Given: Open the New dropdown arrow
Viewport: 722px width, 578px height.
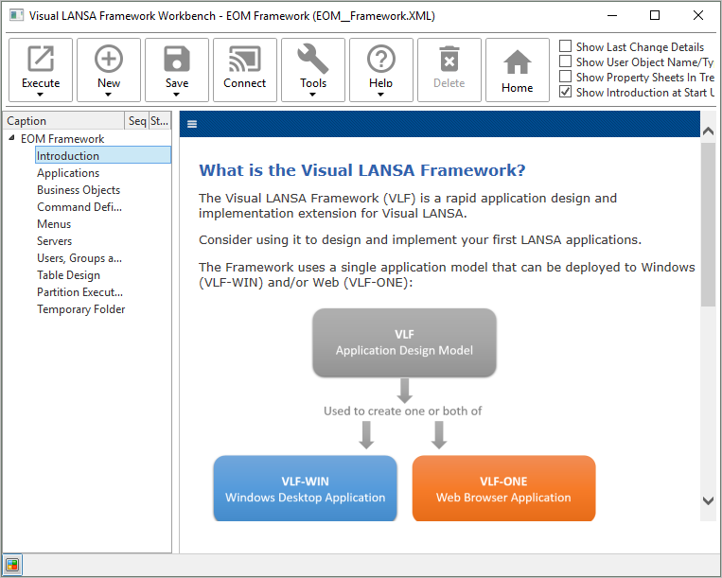Looking at the screenshot, I should pyautogui.click(x=109, y=95).
